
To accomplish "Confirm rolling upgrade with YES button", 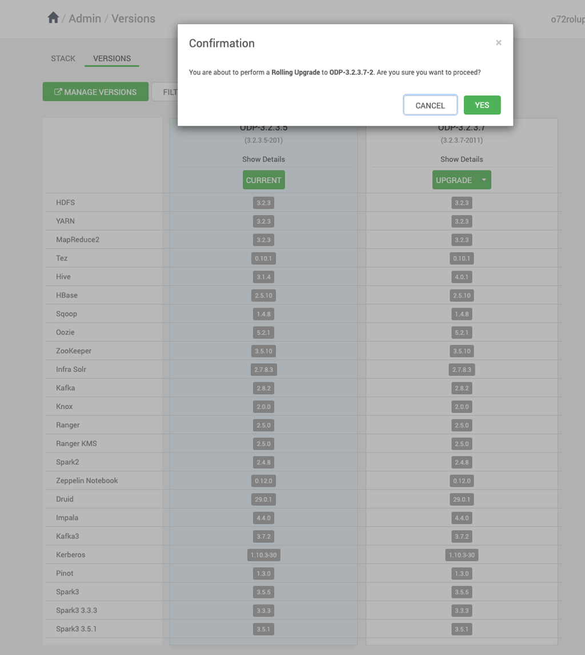I will pyautogui.click(x=482, y=105).
